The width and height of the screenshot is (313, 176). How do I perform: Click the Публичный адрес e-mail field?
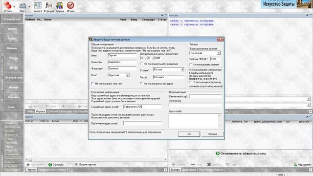(142, 123)
